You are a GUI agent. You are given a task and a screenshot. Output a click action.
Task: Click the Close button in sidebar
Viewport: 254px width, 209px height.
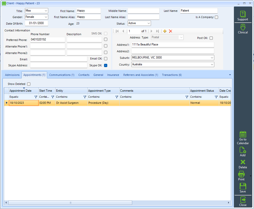coord(243,201)
